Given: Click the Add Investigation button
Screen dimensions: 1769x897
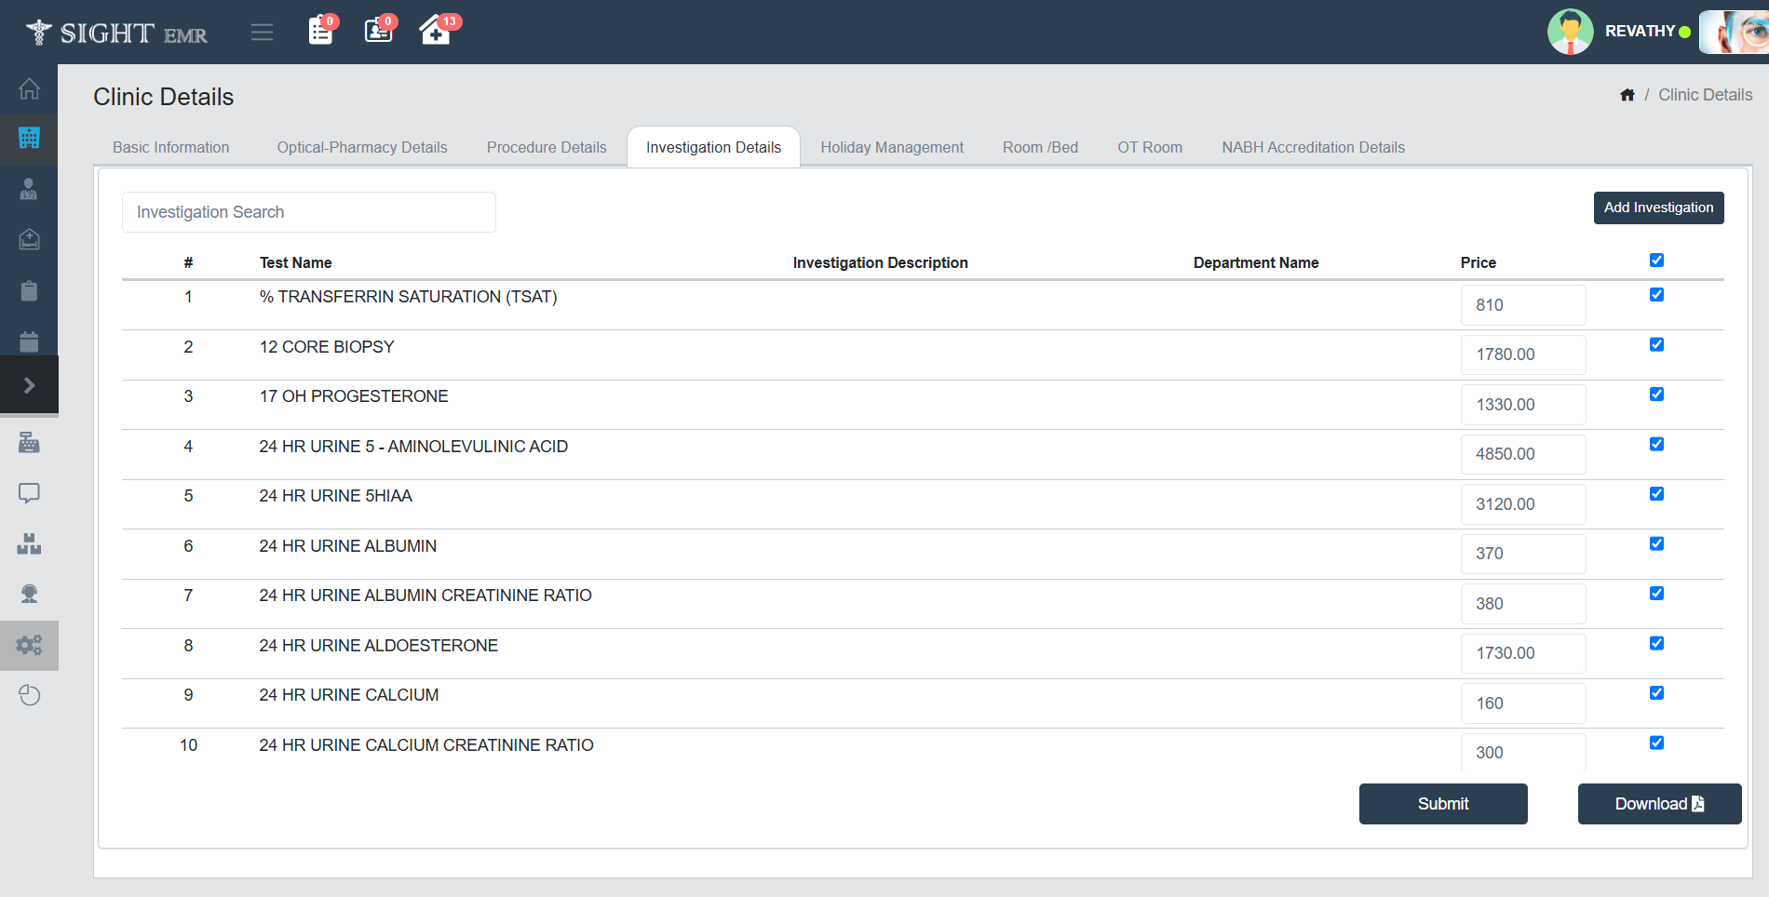Looking at the screenshot, I should coord(1658,208).
